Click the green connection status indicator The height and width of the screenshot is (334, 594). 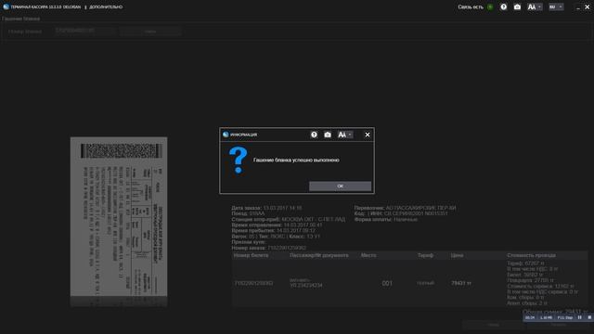(490, 6)
